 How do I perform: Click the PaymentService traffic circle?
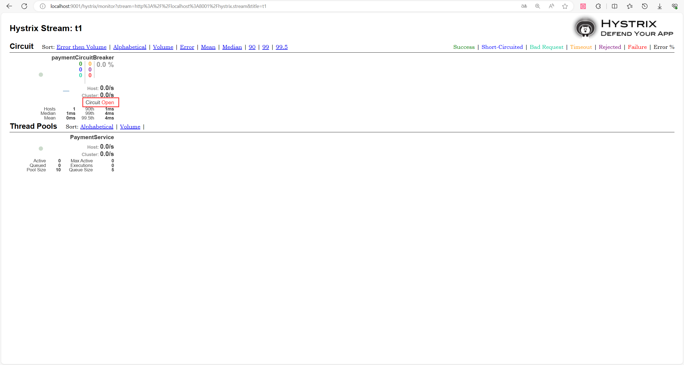pyautogui.click(x=41, y=148)
